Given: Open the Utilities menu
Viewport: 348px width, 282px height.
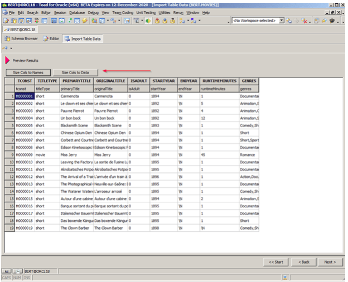Looking at the screenshot, I should point(164,13).
